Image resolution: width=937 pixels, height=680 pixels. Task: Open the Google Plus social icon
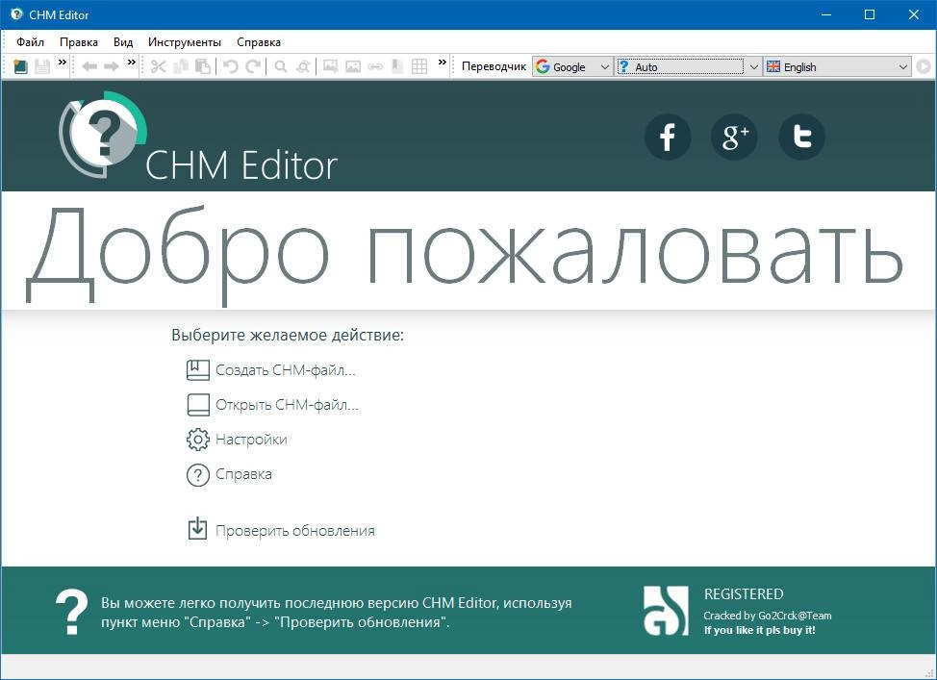coord(734,137)
